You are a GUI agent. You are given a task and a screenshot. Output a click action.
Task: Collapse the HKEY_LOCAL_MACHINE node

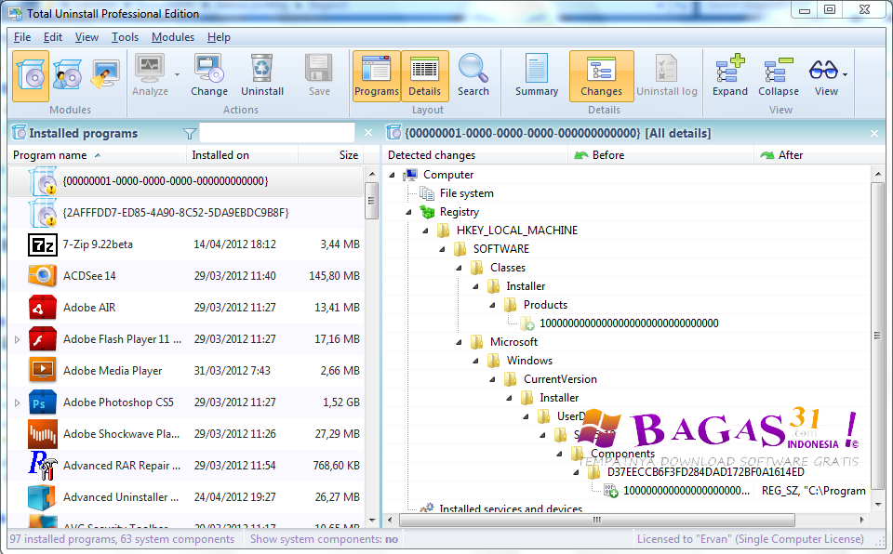(425, 231)
